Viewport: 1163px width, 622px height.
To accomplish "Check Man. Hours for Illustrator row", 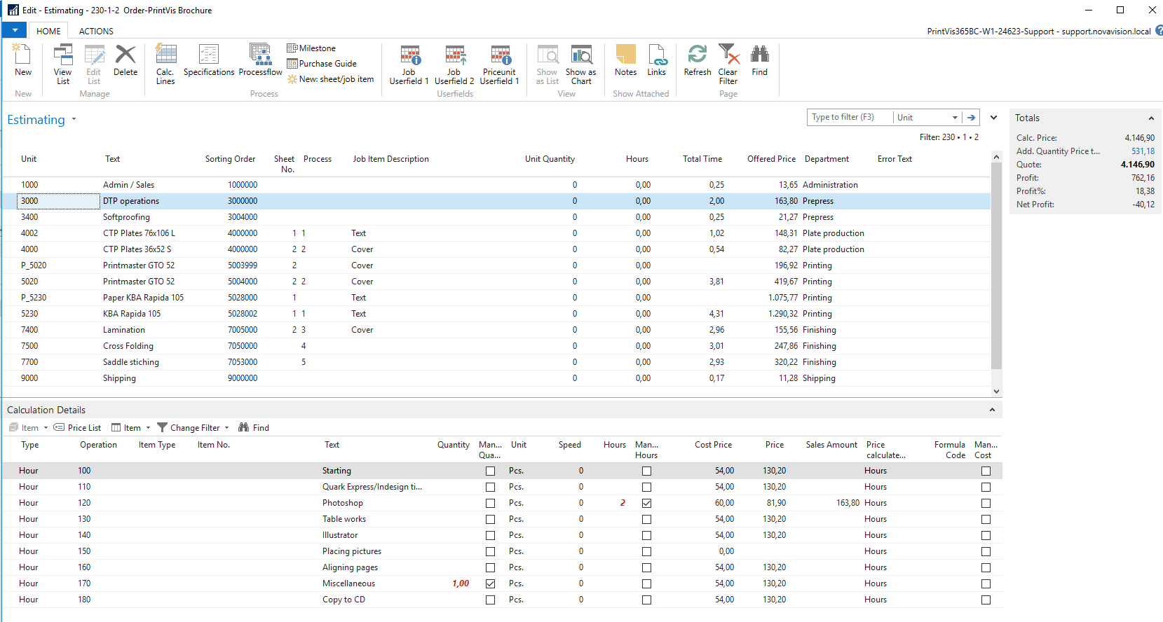I will click(x=646, y=536).
